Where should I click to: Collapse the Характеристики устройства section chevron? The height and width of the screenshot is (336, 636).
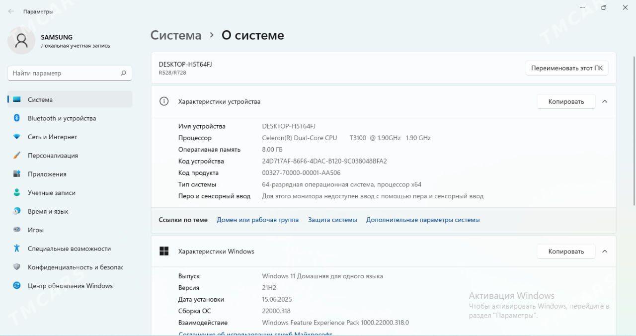pyautogui.click(x=605, y=101)
